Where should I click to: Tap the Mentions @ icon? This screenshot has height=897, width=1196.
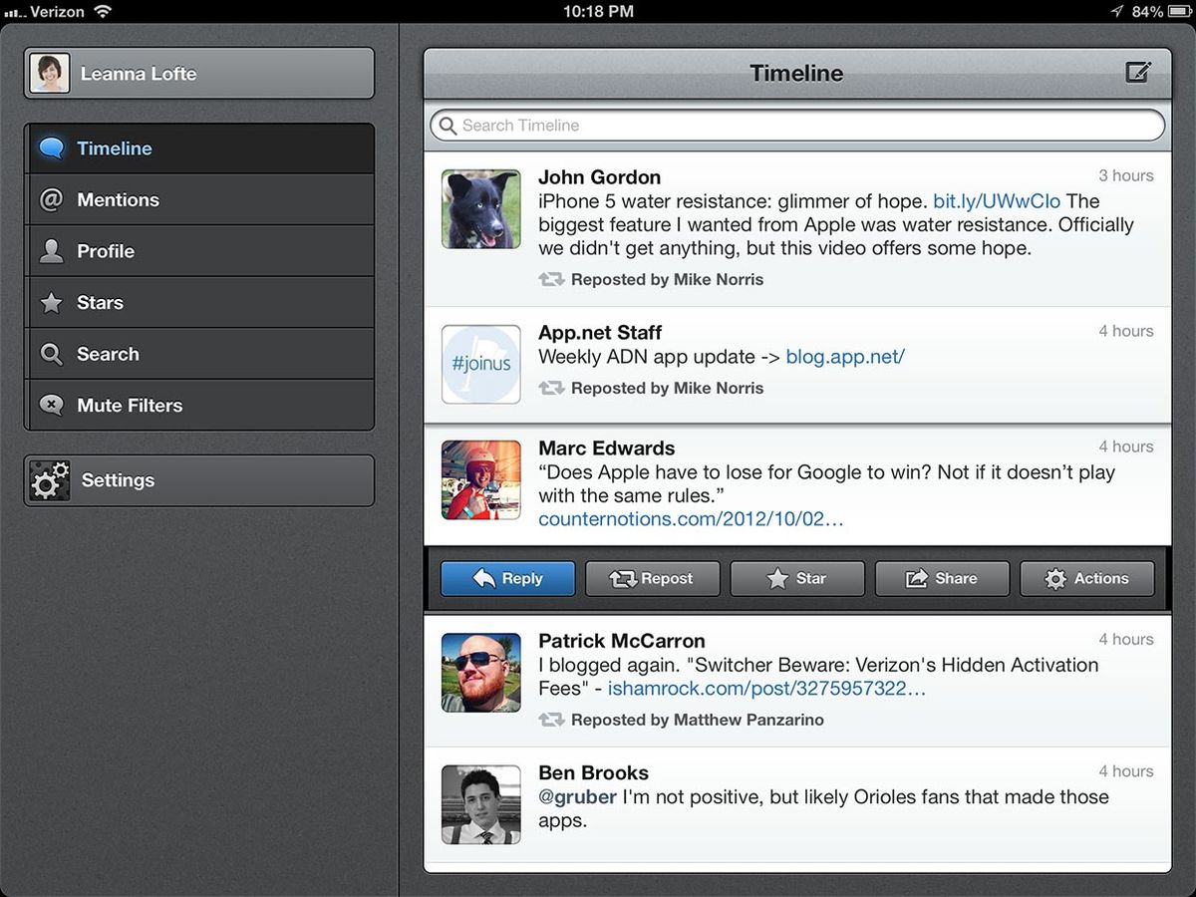point(51,200)
